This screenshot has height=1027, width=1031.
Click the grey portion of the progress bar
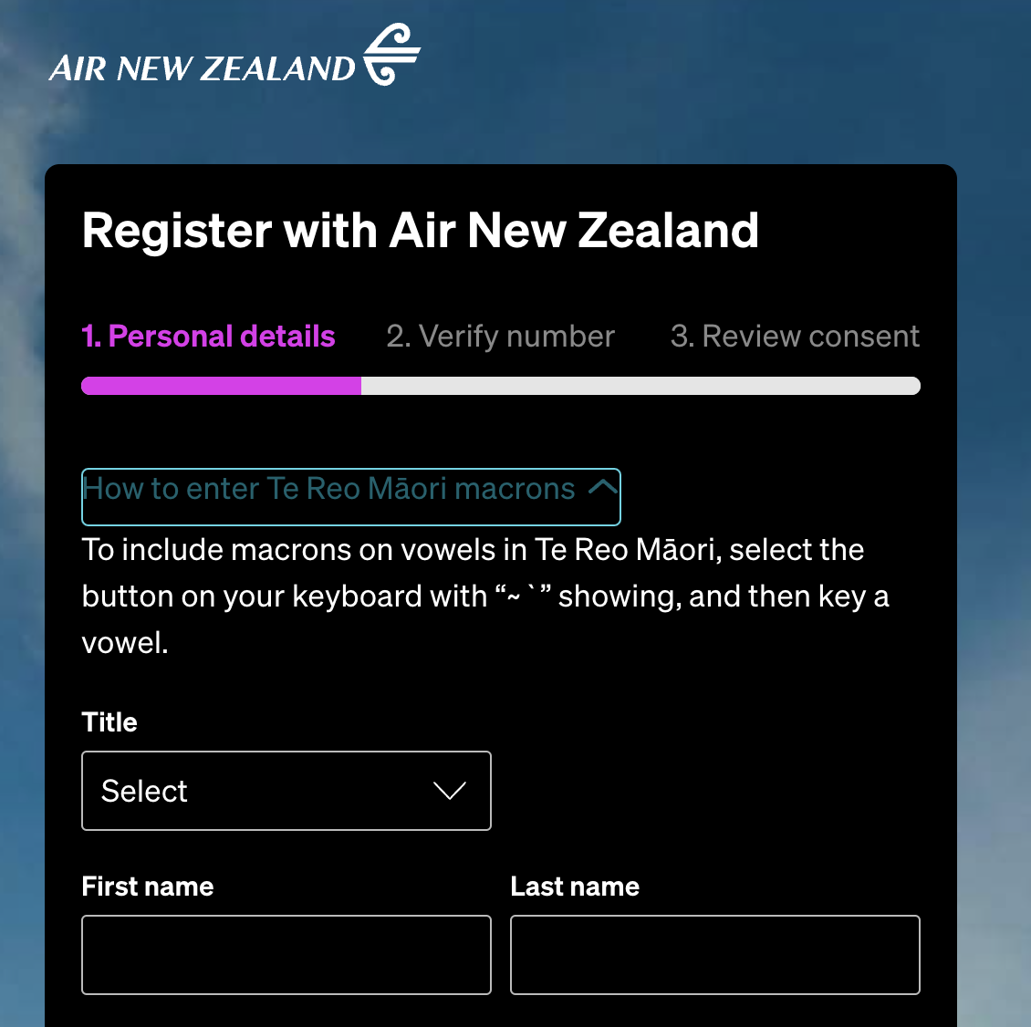click(639, 386)
